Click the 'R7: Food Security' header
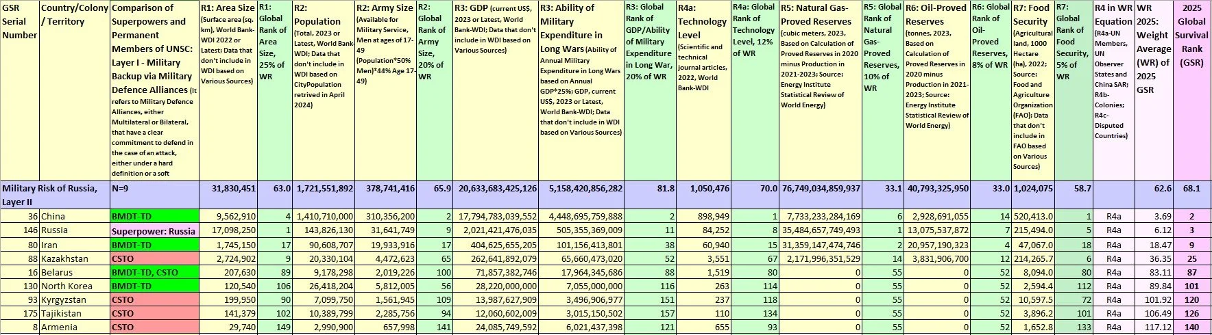Screen dimensions: 1212x335 coord(1032,90)
